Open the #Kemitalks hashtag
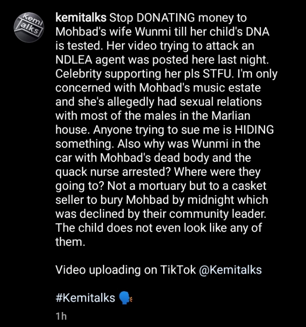Image resolution: width=306 pixels, height=327 pixels. pos(85,298)
